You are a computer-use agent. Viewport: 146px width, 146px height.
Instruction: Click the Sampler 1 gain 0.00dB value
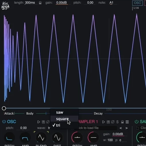(x=118, y=134)
